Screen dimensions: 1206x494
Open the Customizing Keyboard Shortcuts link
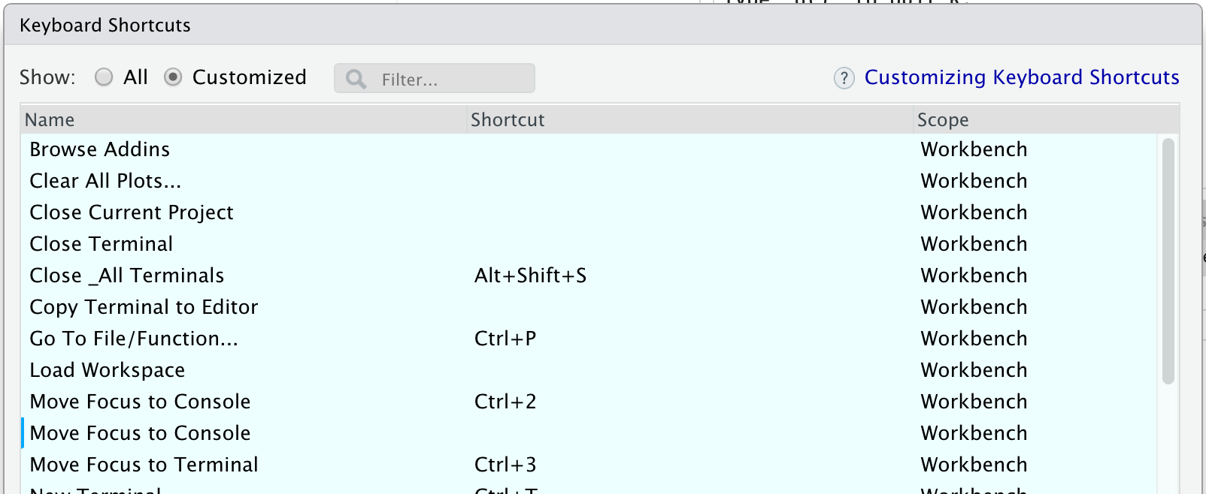click(x=1022, y=77)
